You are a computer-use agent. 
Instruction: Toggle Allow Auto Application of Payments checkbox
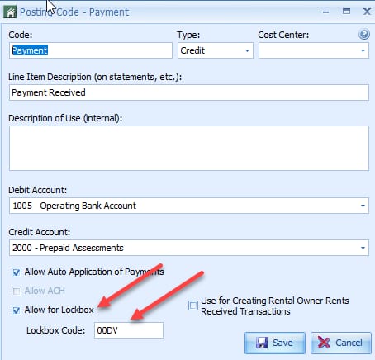pos(17,272)
